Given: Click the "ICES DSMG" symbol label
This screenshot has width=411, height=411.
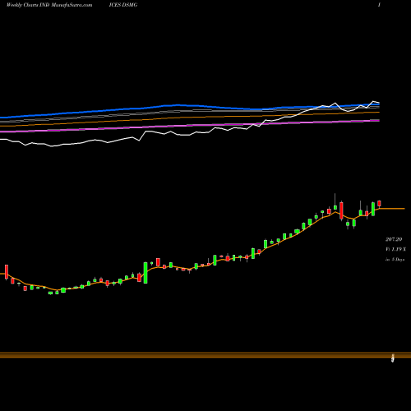Looking at the screenshot, I should click(x=123, y=5).
